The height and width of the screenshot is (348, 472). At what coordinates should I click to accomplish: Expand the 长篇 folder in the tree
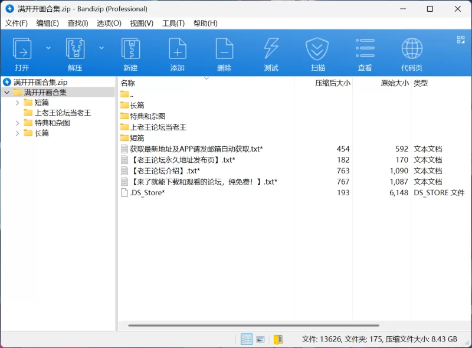coord(17,133)
